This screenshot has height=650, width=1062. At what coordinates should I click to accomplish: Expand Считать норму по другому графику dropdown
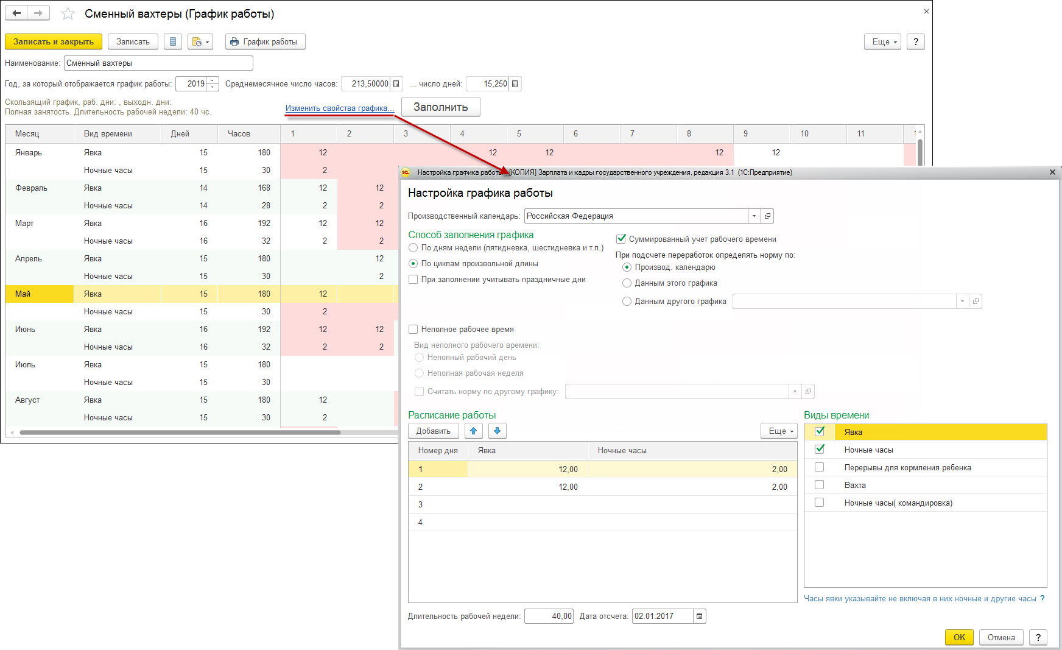tap(795, 391)
